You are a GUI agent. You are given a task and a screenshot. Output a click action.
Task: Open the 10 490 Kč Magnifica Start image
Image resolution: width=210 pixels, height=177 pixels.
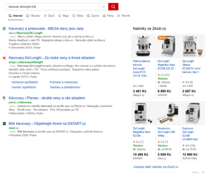[x=143, y=113]
